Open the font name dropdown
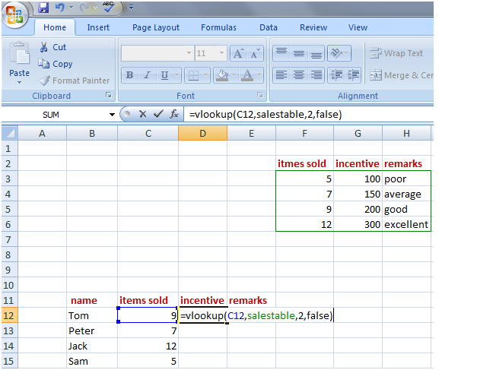 189,53
